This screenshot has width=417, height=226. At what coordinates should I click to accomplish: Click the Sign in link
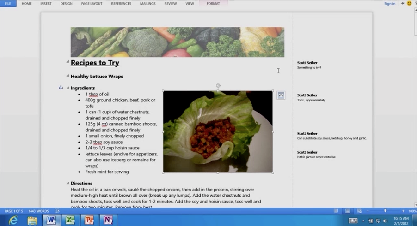[390, 4]
